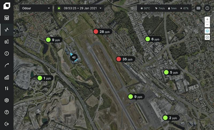The height and width of the screenshot is (130, 214).
Task: Open the bar chart reports icon
Action: click(6, 77)
